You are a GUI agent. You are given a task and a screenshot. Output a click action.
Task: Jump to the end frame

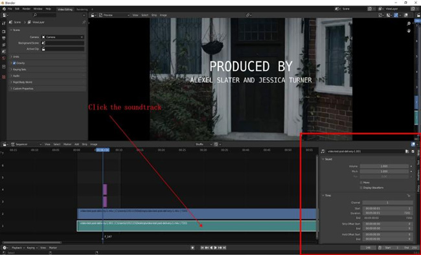tap(225, 248)
